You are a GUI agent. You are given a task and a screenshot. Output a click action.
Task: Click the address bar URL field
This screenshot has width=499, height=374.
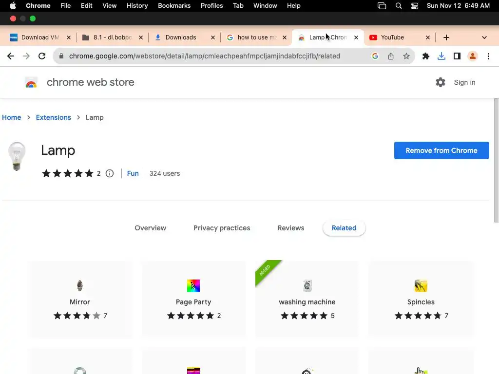click(x=205, y=56)
